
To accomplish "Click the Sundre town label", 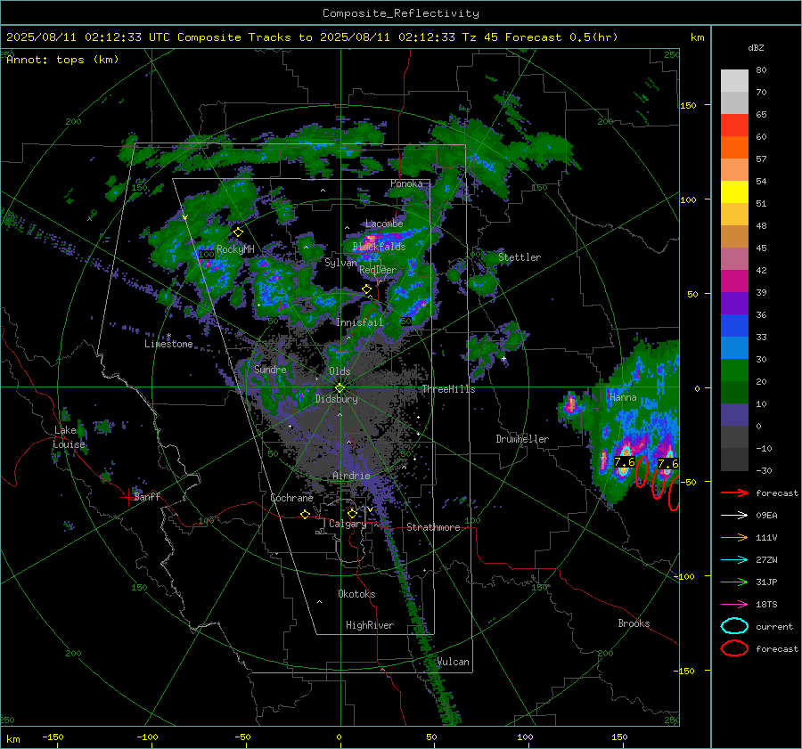I will tap(270, 369).
